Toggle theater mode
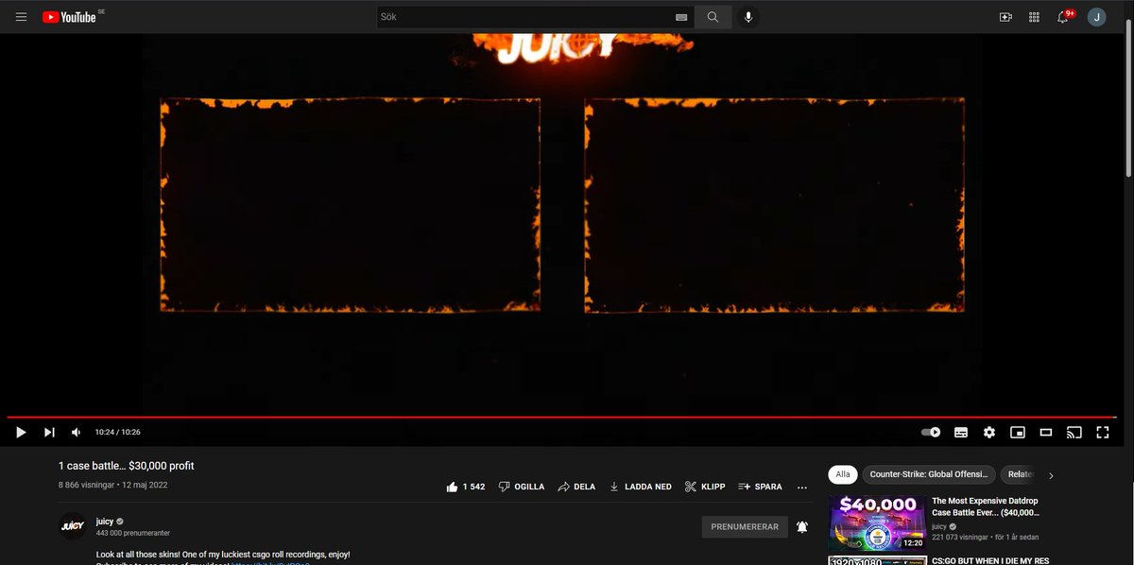Screen dimensions: 1134x565 coord(1046,432)
